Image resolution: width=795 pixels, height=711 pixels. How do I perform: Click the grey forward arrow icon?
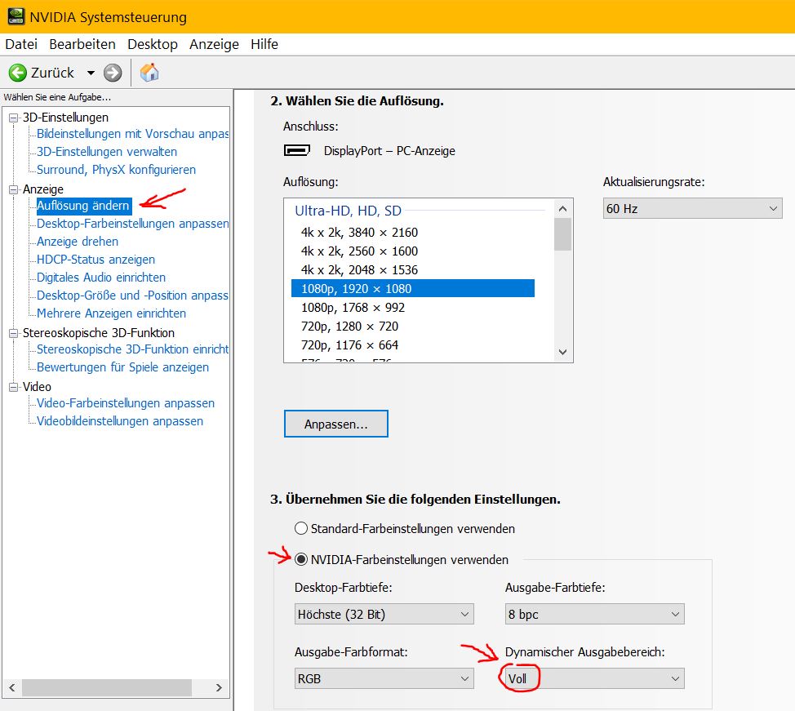[113, 73]
